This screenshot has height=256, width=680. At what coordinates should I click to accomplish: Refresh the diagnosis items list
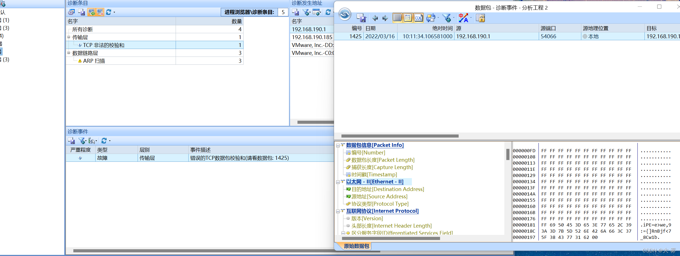coord(109,12)
